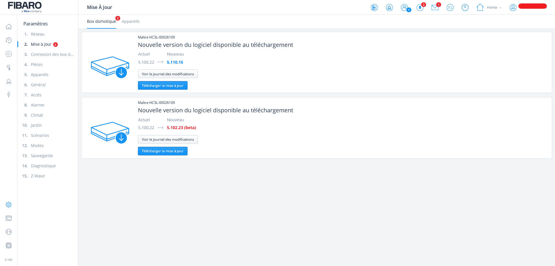Screen dimensions: 555x266
Task: Open the climate thermometer icon in sidebar
Action: click(x=9, y=67)
